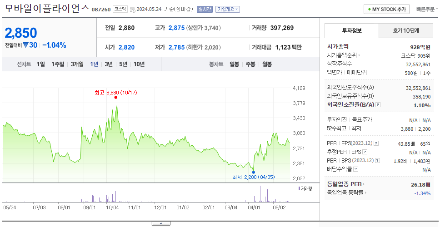
Task: Select the 1년 line chart period
Action: [94, 64]
